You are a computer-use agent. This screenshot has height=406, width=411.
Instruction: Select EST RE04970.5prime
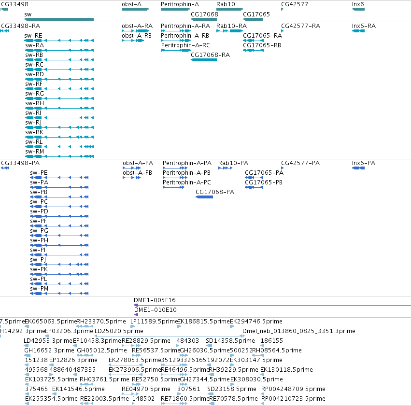[146, 389]
